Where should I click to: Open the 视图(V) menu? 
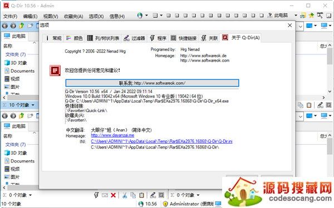[x=51, y=16]
